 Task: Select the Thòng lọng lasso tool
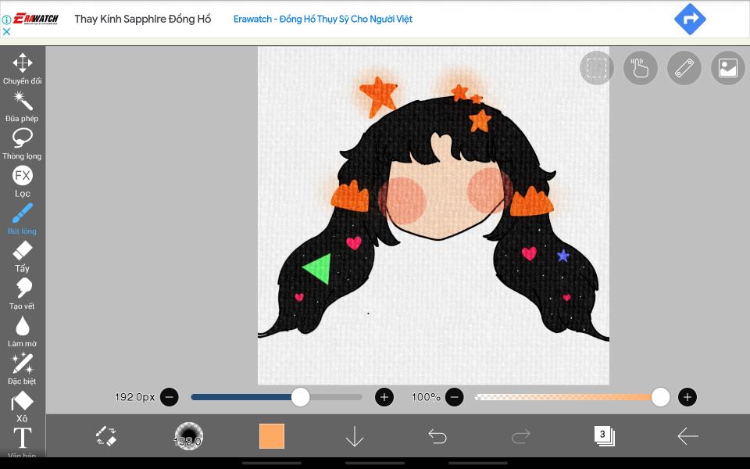[x=22, y=144]
